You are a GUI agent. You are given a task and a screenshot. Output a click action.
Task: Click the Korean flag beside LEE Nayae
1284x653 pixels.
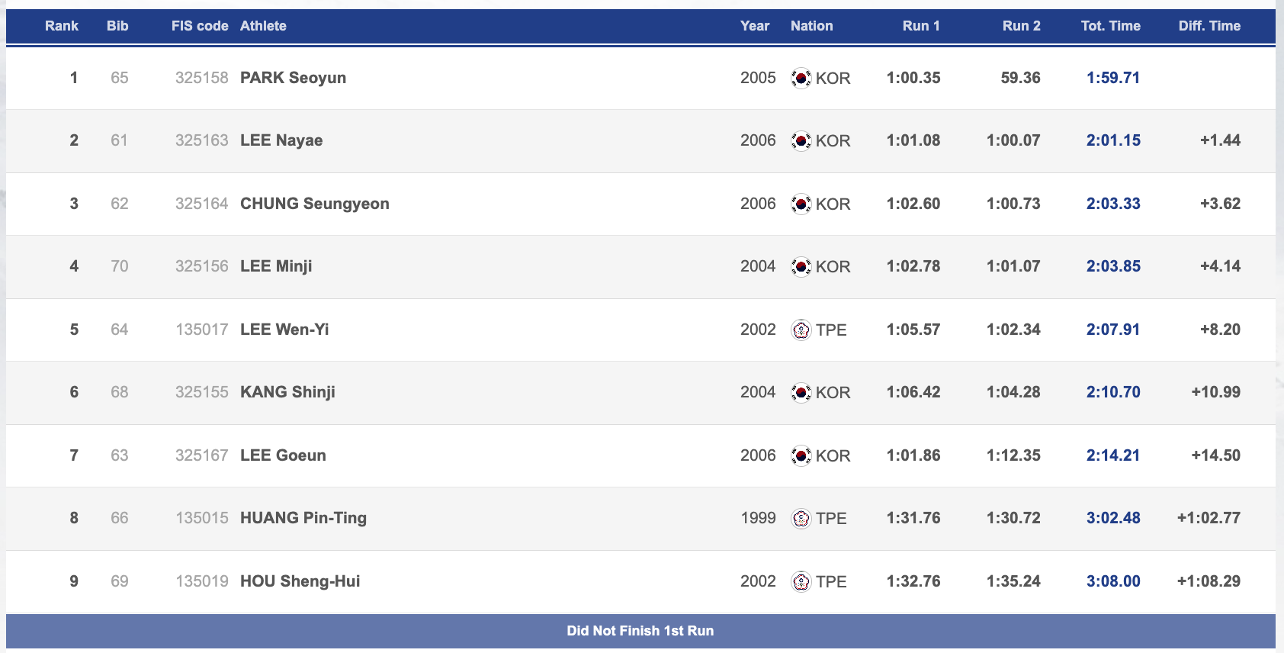click(801, 141)
